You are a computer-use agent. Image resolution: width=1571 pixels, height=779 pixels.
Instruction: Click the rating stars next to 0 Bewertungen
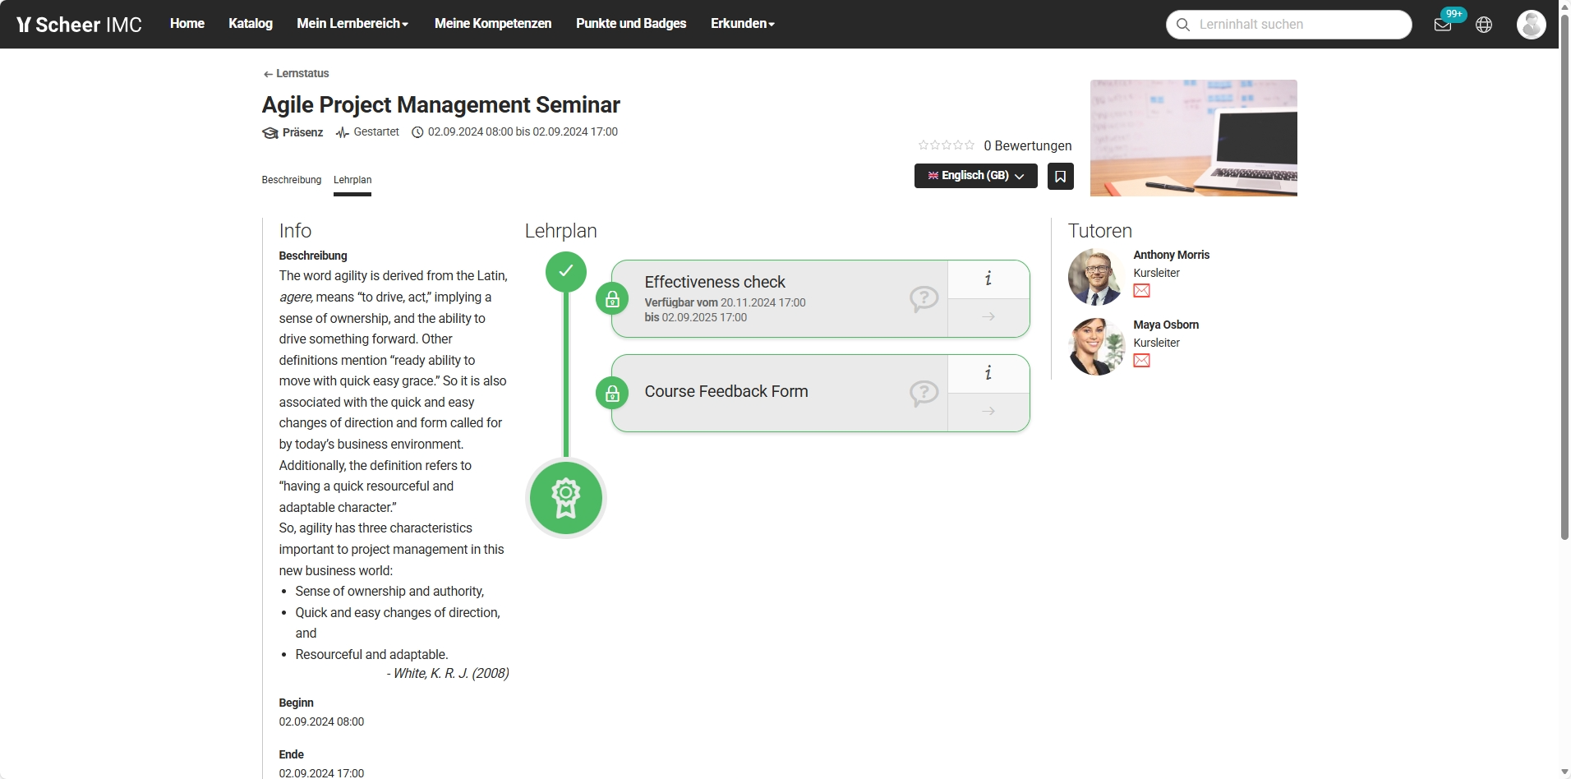click(x=947, y=145)
